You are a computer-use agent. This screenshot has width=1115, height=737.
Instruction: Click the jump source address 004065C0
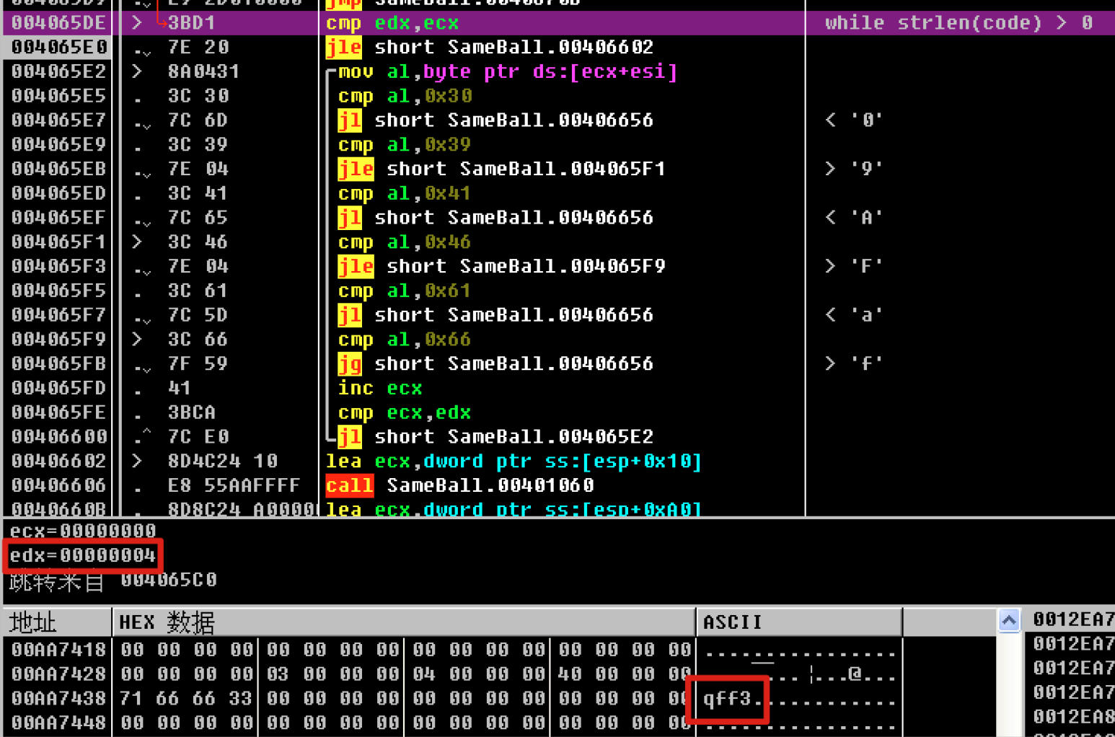coord(169,580)
